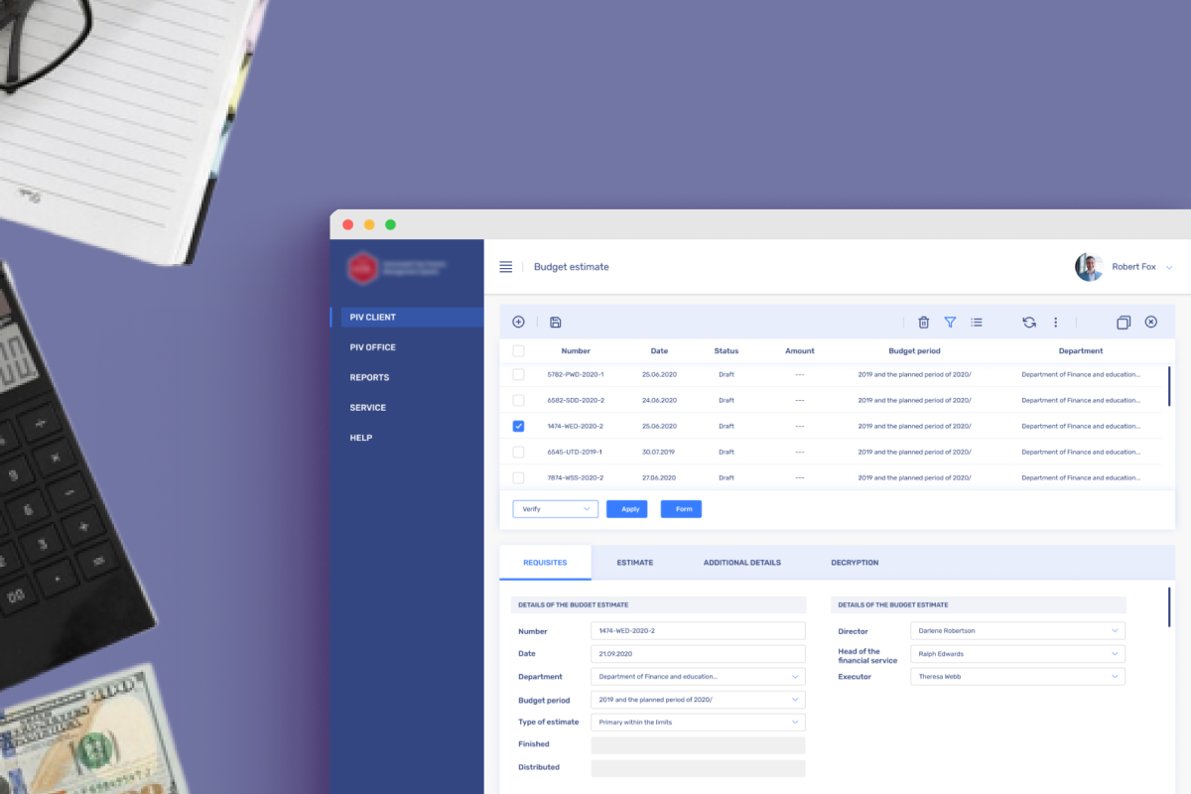Sort by the Date column header
This screenshot has height=794, width=1191.
coord(659,351)
